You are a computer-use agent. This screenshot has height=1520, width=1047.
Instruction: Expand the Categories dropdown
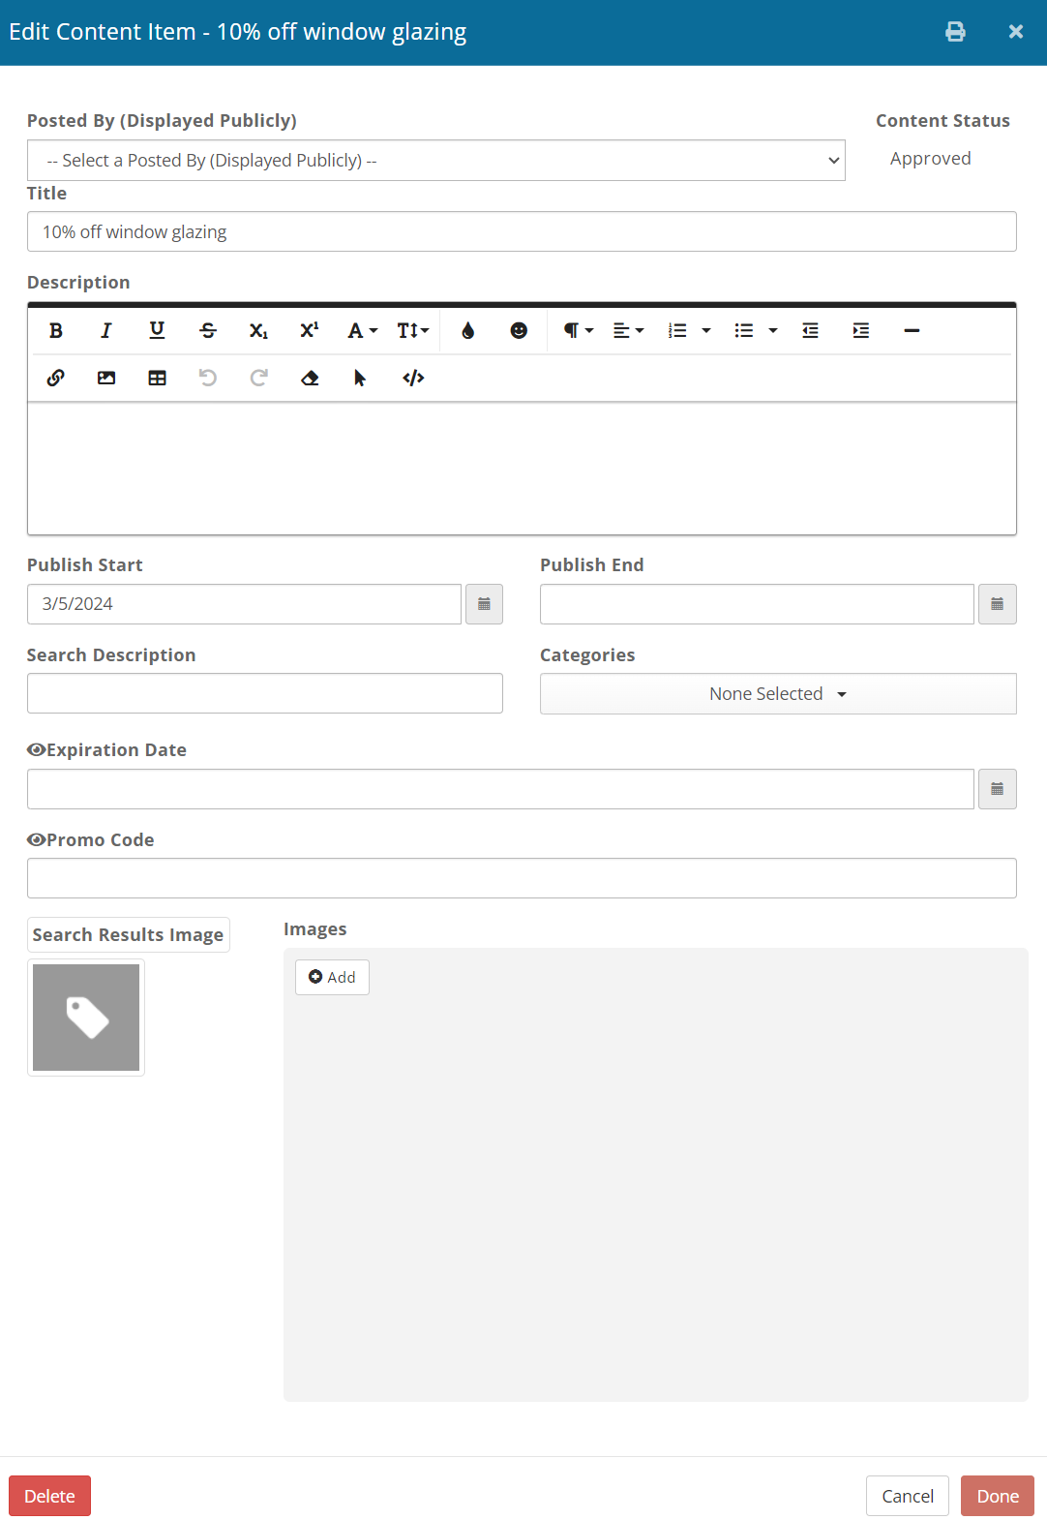coord(778,694)
